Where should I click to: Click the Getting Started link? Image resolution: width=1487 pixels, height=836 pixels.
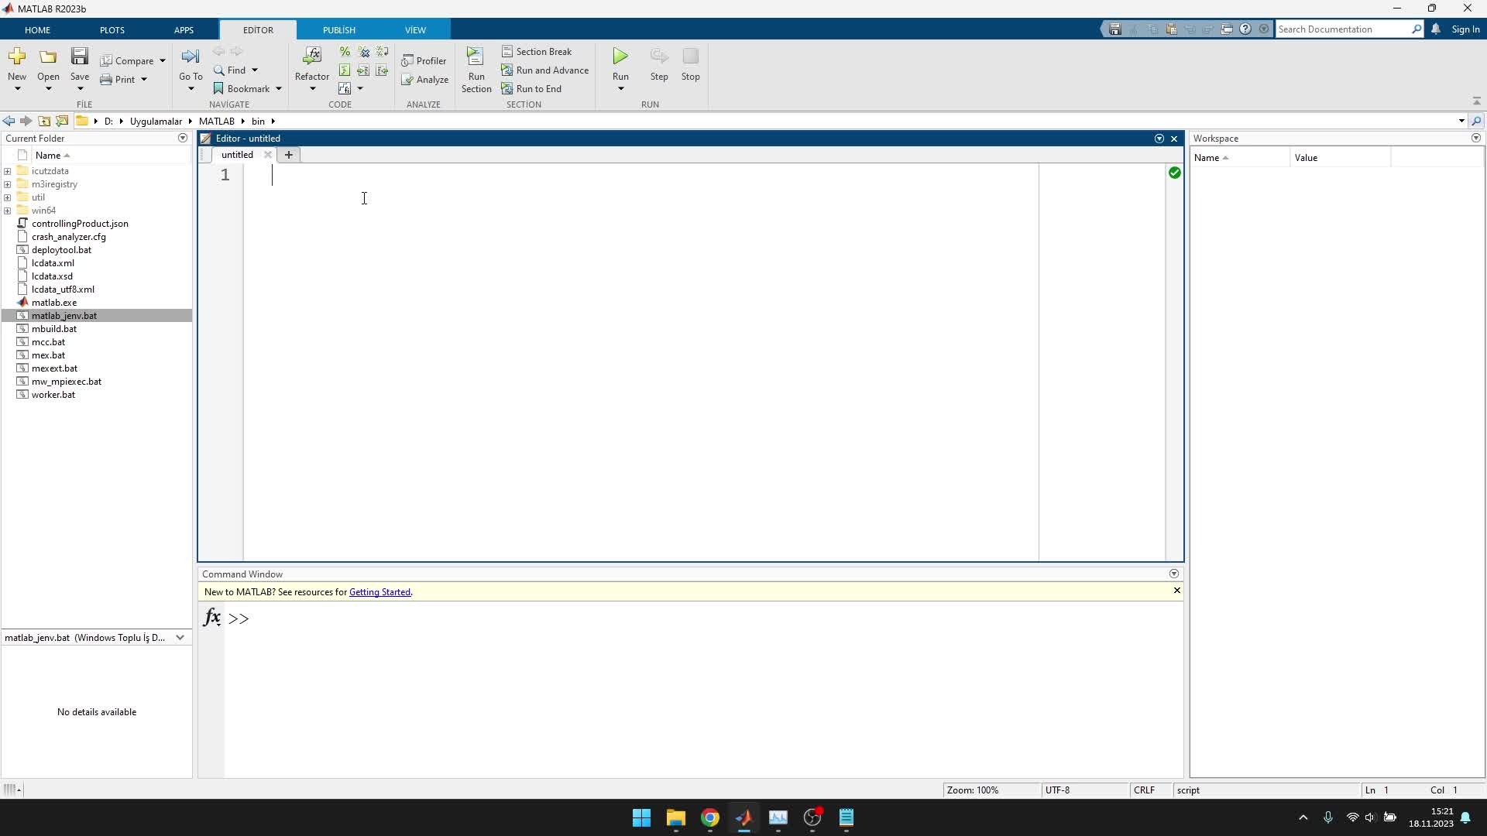379,592
